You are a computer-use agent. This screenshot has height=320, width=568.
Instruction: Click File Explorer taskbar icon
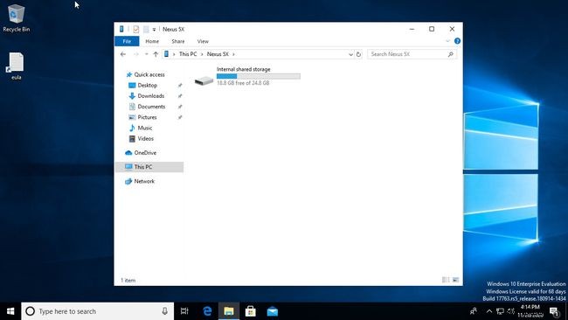point(229,311)
